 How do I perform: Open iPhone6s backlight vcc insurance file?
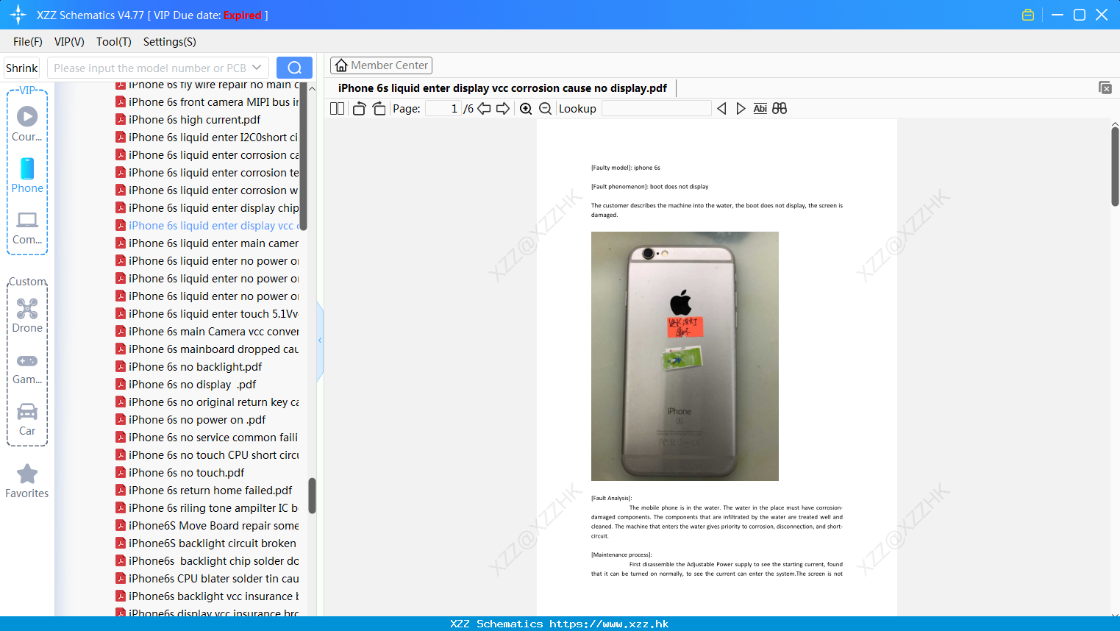207,596
